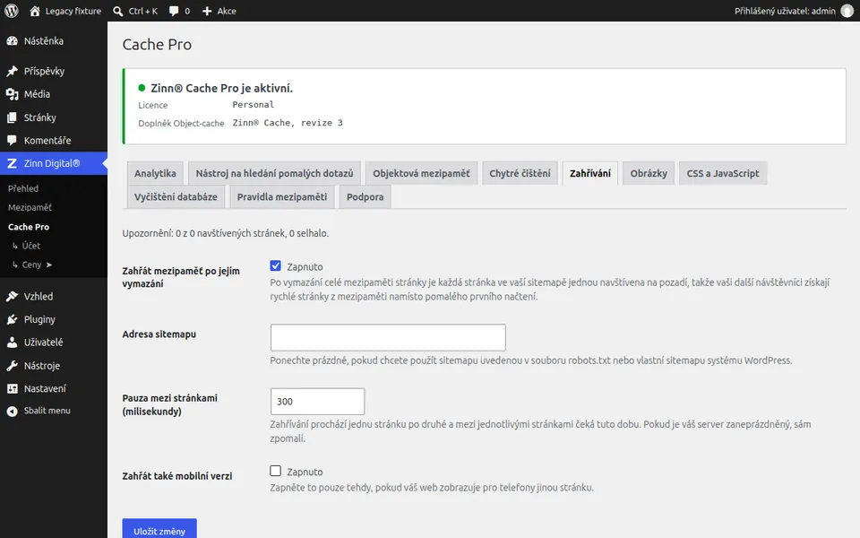
Task: Go to the CSS a JavaScript tab
Action: pos(723,173)
